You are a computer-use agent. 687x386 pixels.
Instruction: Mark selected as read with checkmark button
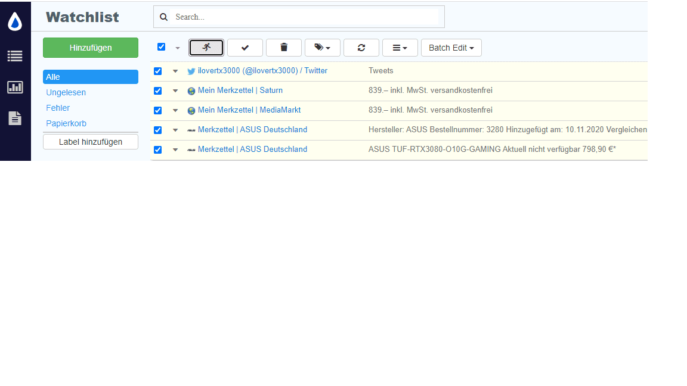[x=245, y=48]
